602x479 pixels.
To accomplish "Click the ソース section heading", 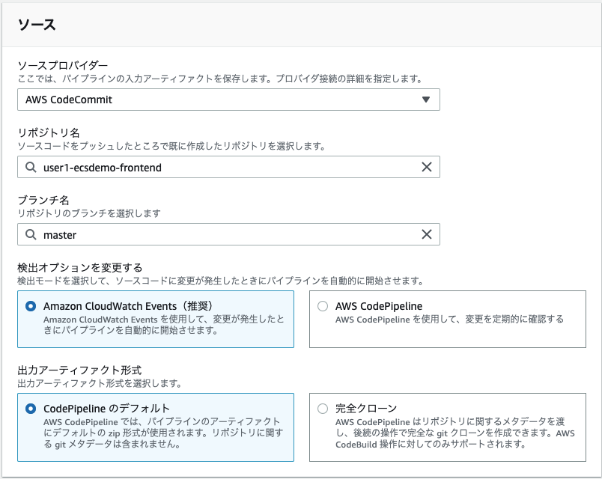I will pyautogui.click(x=37, y=25).
